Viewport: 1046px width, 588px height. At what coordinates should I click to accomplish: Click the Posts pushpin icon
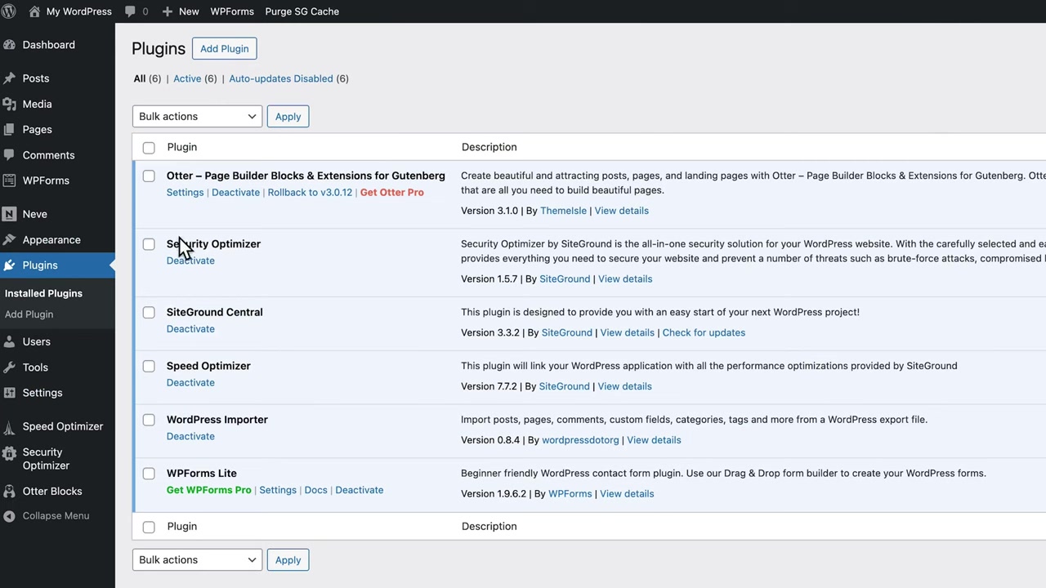(9, 78)
